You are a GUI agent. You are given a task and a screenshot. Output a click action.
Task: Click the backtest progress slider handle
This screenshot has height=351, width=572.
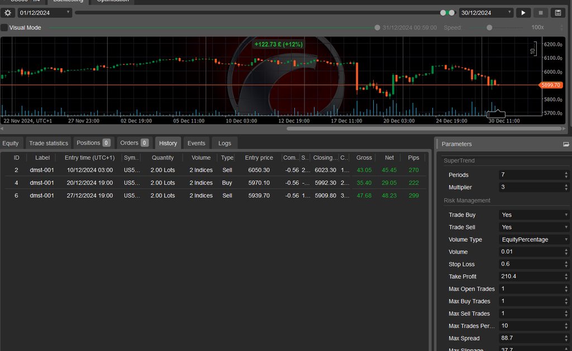click(377, 28)
